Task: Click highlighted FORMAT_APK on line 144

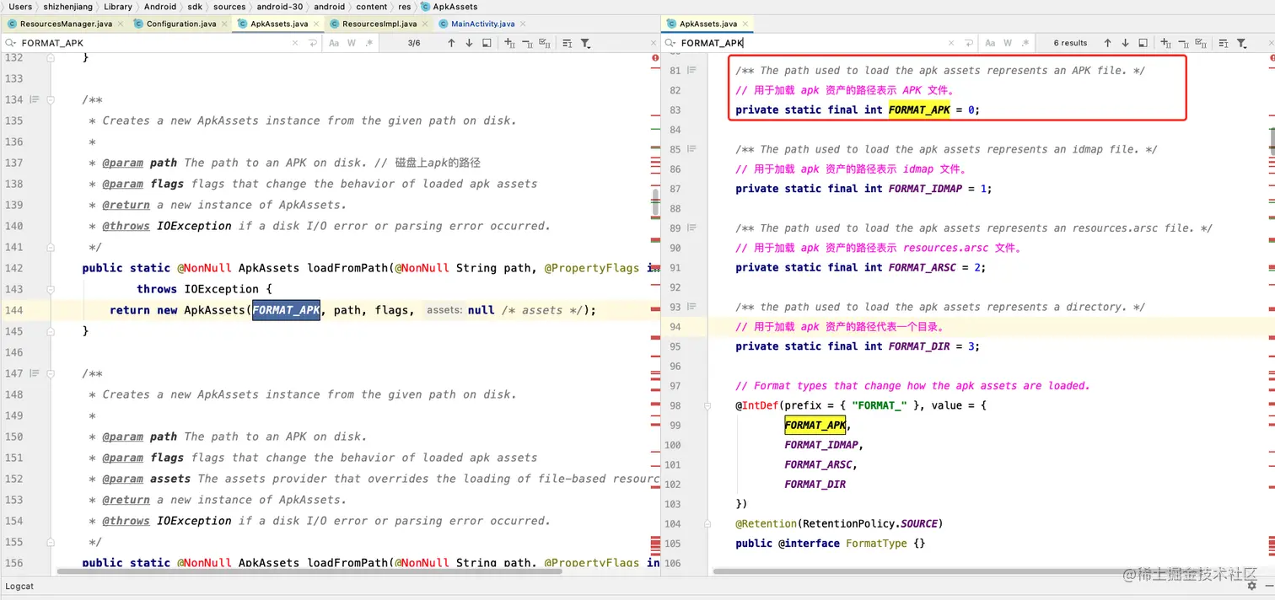Action: pos(286,310)
